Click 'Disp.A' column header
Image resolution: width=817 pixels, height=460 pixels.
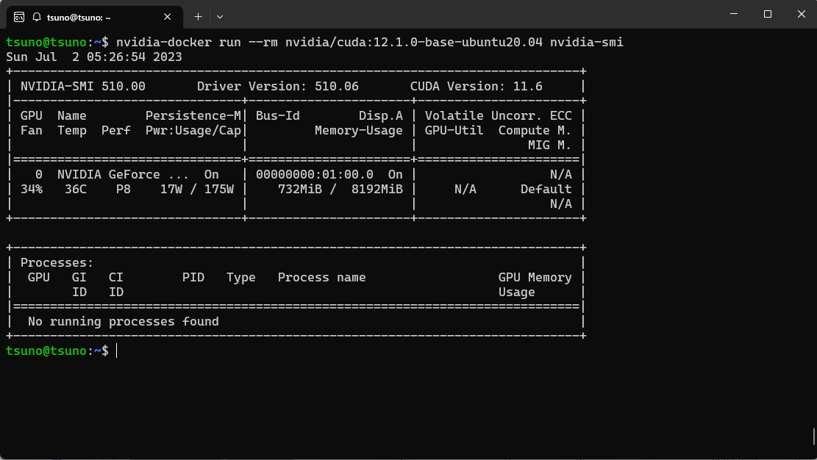coord(380,115)
